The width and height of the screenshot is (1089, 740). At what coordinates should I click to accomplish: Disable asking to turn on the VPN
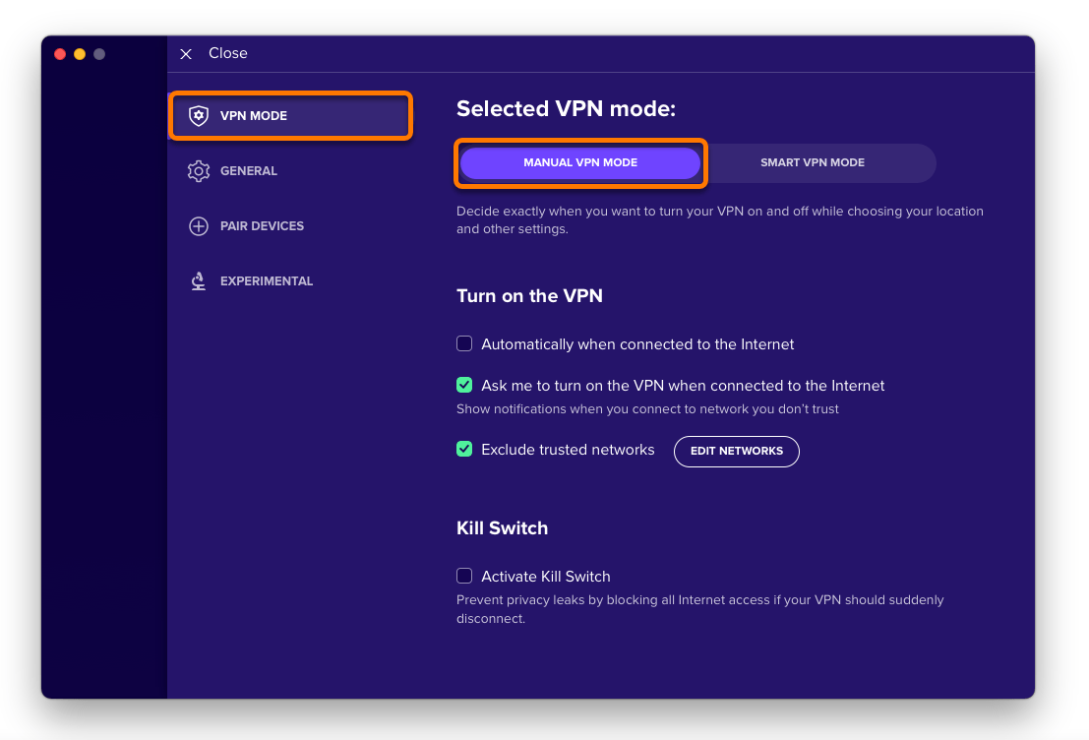click(463, 385)
